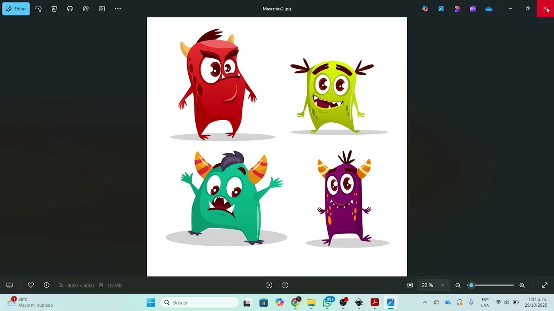This screenshot has width=554, height=311.
Task: Click the microphone tray icon
Action: [x=471, y=302]
